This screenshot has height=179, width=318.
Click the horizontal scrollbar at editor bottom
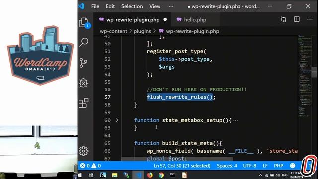[177, 159]
